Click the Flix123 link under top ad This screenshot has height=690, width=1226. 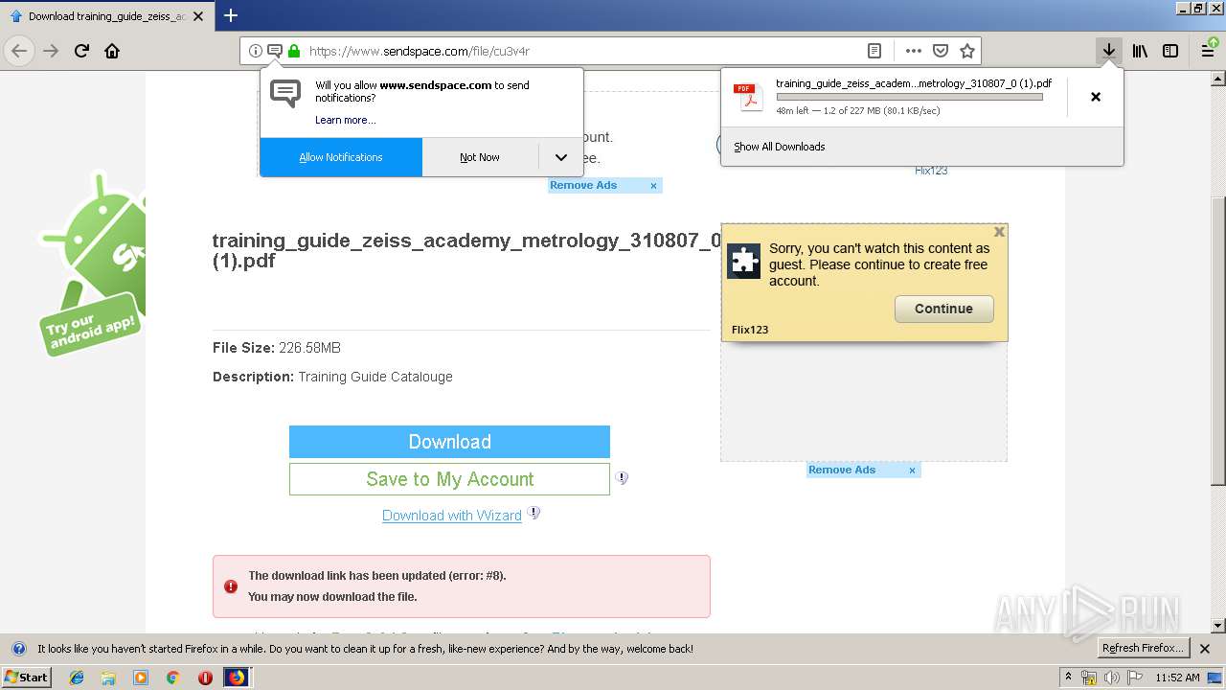[x=931, y=171]
